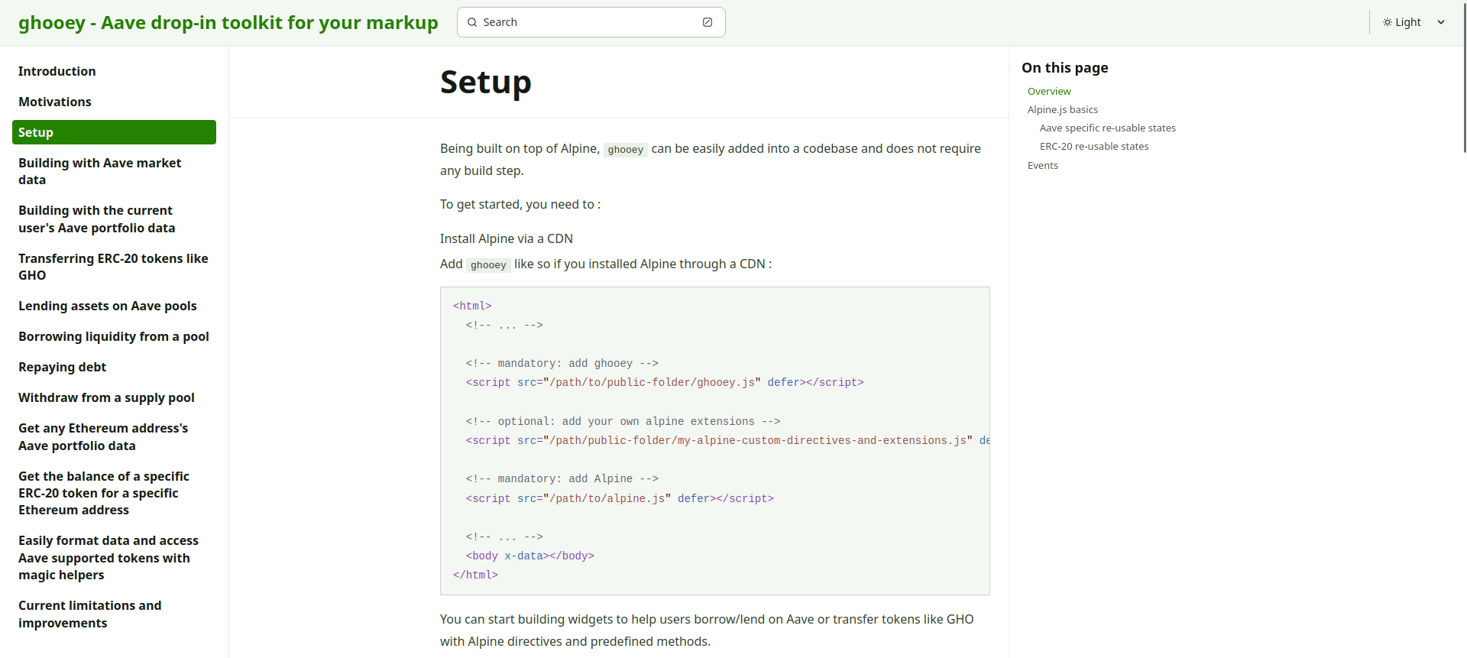The height and width of the screenshot is (658, 1467).
Task: Click the page vertical scrollbar thumb
Action: coord(1464,76)
